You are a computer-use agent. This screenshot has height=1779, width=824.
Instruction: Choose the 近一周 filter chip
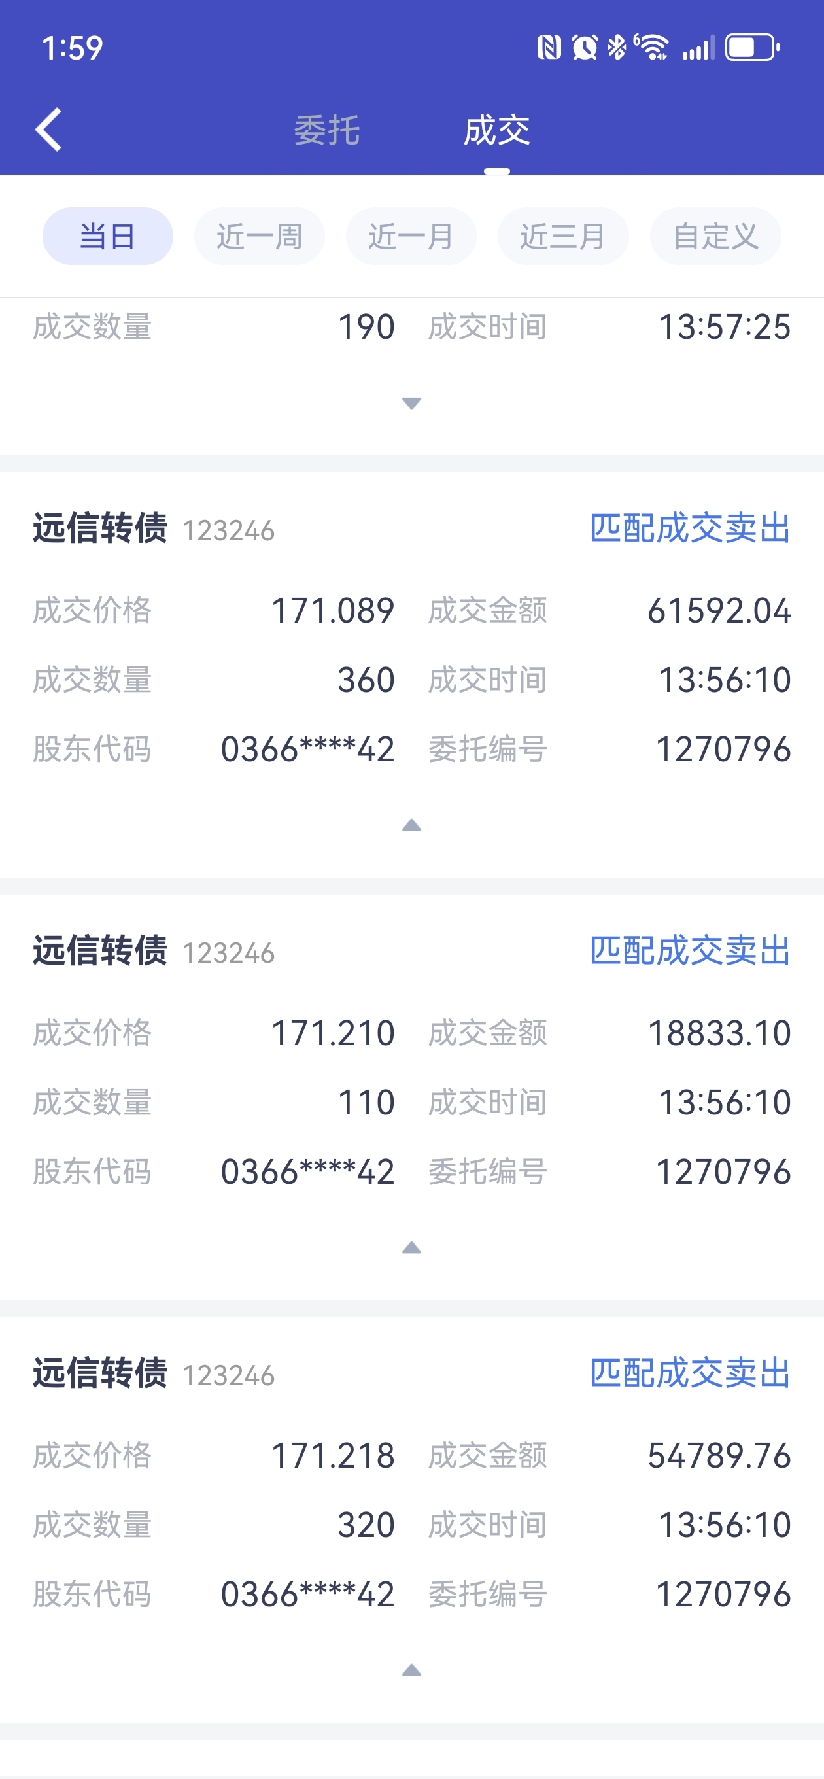pos(259,236)
